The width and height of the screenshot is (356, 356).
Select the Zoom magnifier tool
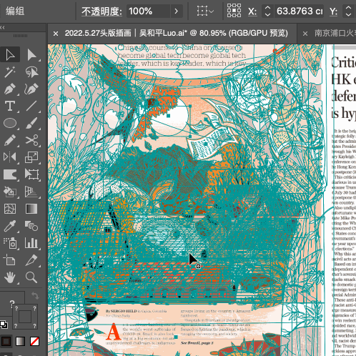click(31, 277)
